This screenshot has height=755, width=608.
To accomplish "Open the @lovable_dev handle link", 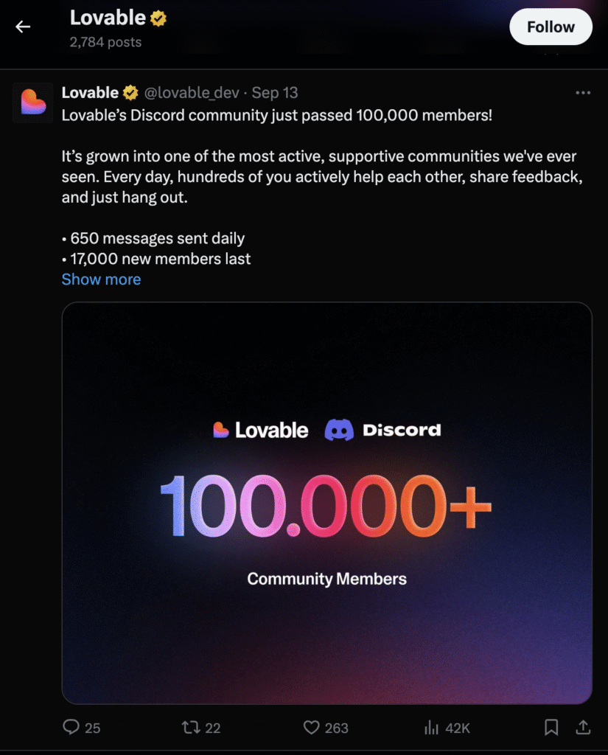I will pyautogui.click(x=192, y=93).
